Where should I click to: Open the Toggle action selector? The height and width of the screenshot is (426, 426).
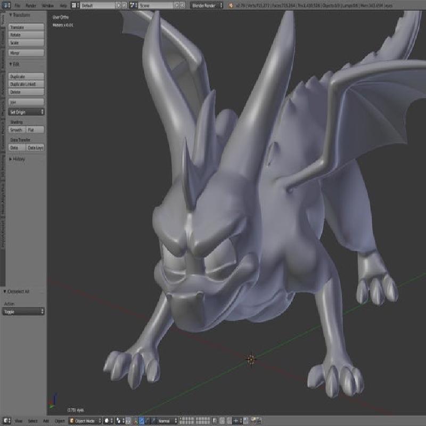coord(26,312)
